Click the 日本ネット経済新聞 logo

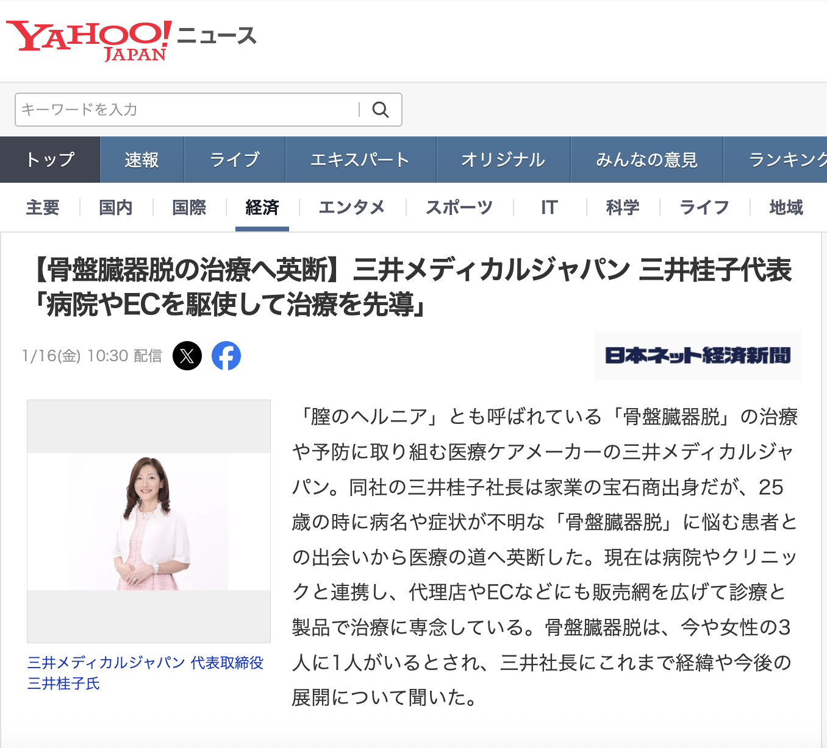click(697, 356)
